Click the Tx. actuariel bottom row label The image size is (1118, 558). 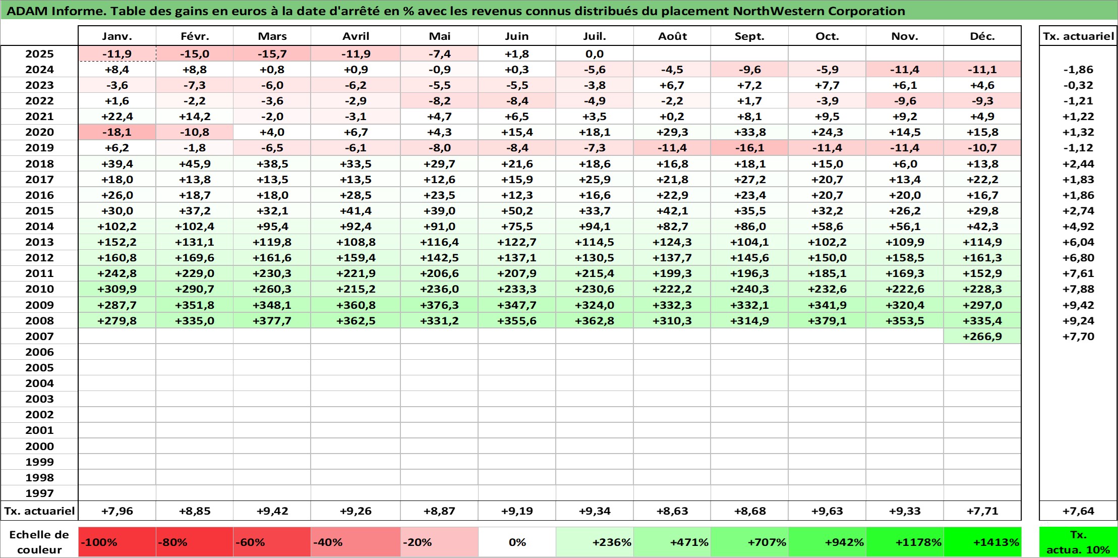pos(39,511)
